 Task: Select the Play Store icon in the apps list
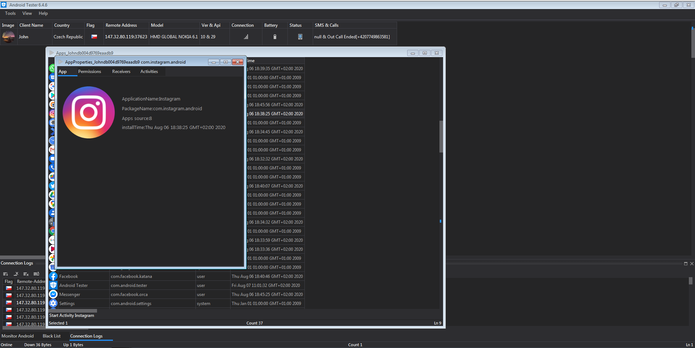(52, 95)
